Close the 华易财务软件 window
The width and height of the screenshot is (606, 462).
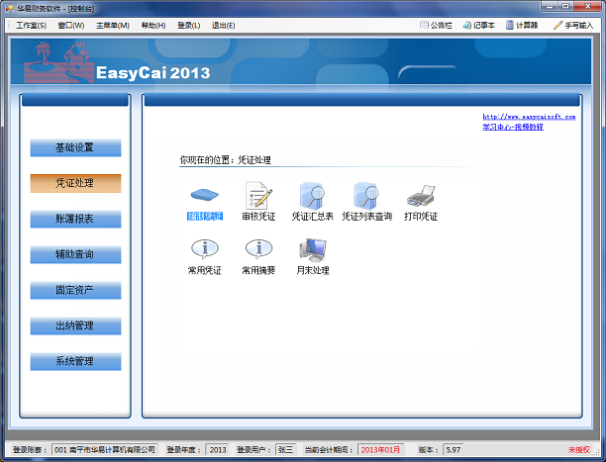[587, 6]
